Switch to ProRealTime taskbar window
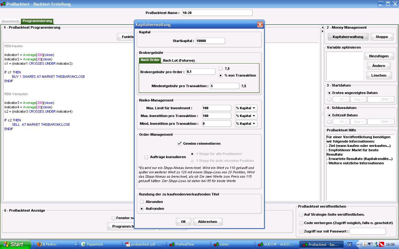399x249 pixels. pyautogui.click(x=188, y=244)
